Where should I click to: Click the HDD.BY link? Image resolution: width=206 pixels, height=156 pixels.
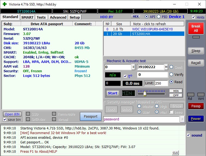coord(106,17)
